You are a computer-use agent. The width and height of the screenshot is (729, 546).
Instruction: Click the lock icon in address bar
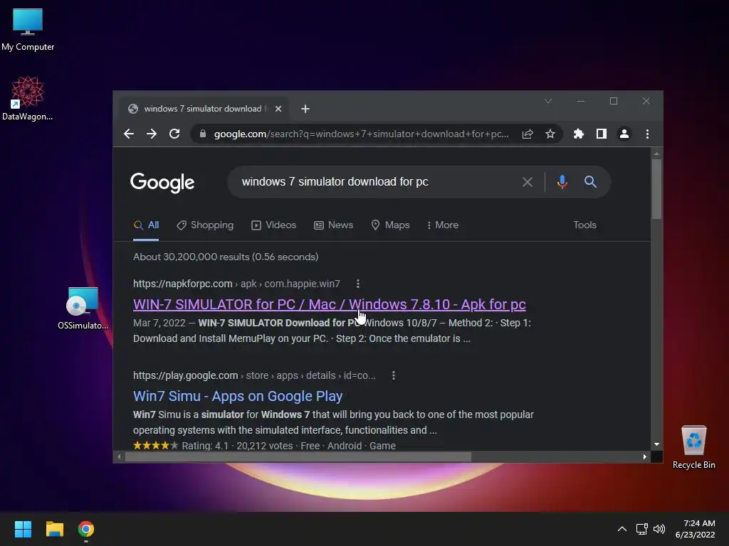click(x=203, y=134)
